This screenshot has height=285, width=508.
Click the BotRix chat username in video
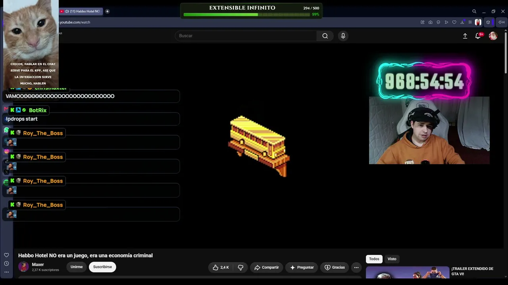pyautogui.click(x=38, y=110)
